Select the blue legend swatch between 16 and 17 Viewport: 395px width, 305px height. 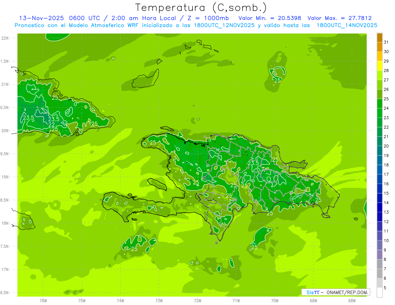(x=380, y=179)
